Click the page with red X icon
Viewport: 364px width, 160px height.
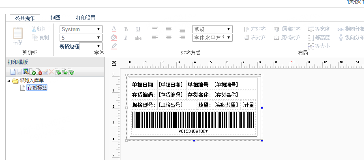39,72
